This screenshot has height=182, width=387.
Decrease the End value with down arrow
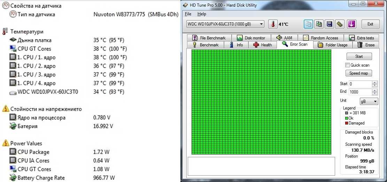(x=375, y=93)
